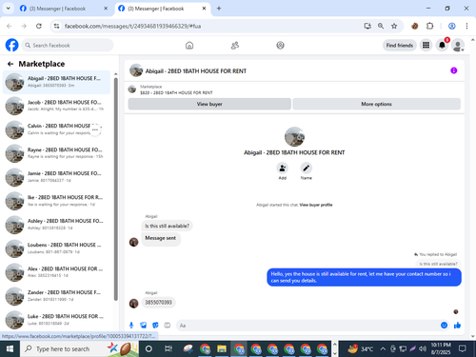Open the emoji picker in composer
Viewport: 476px width, 357px height.
point(444,326)
